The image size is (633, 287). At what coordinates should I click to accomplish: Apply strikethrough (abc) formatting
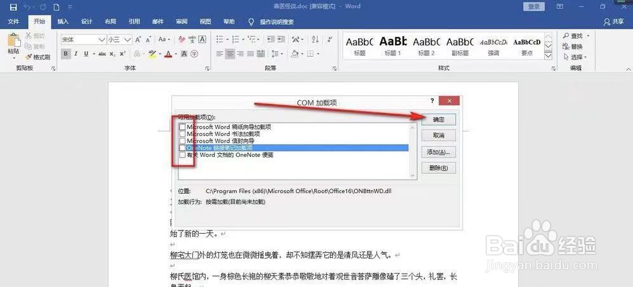pyautogui.click(x=102, y=54)
